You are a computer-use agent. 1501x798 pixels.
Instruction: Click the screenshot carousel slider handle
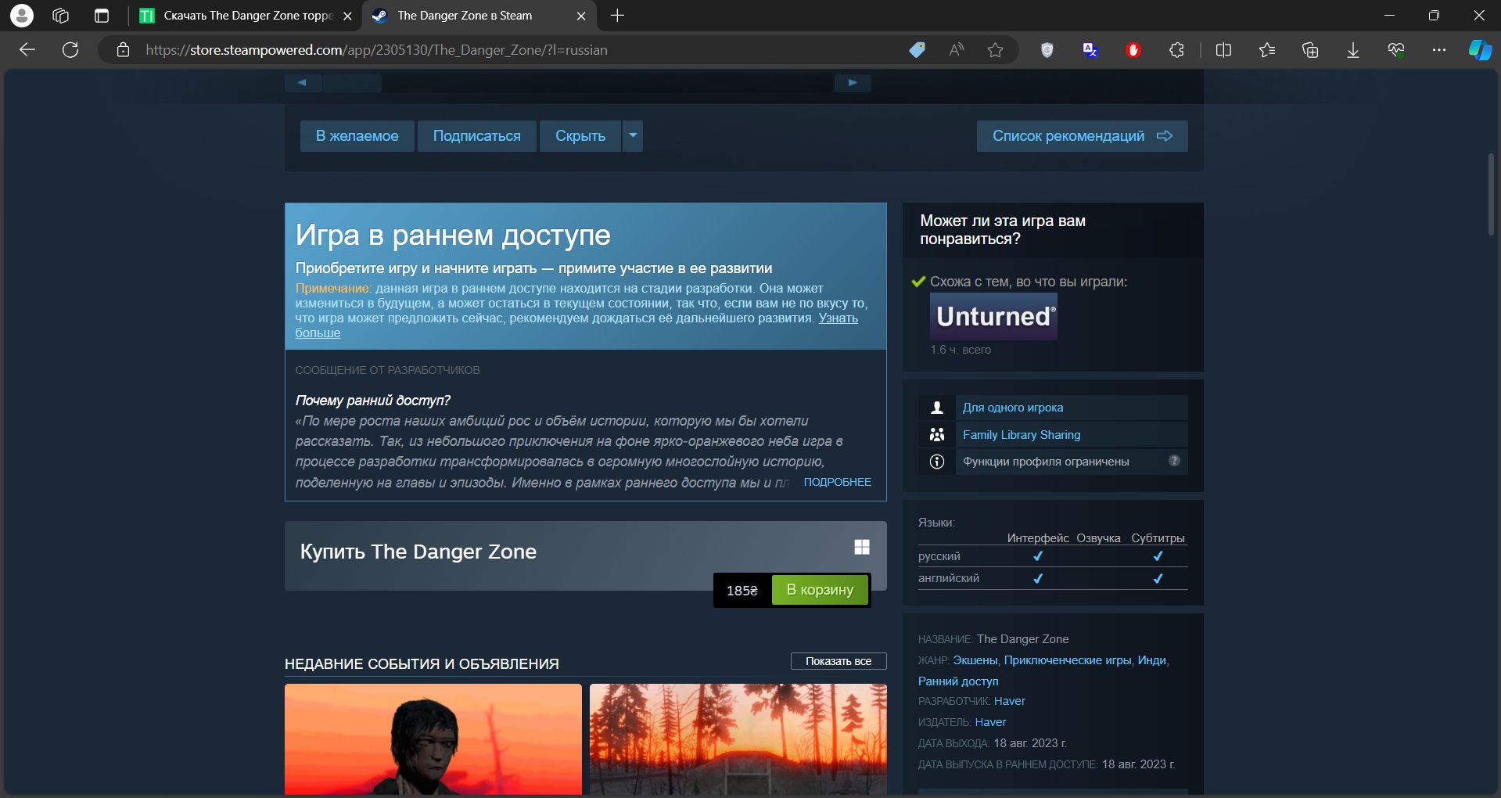352,82
